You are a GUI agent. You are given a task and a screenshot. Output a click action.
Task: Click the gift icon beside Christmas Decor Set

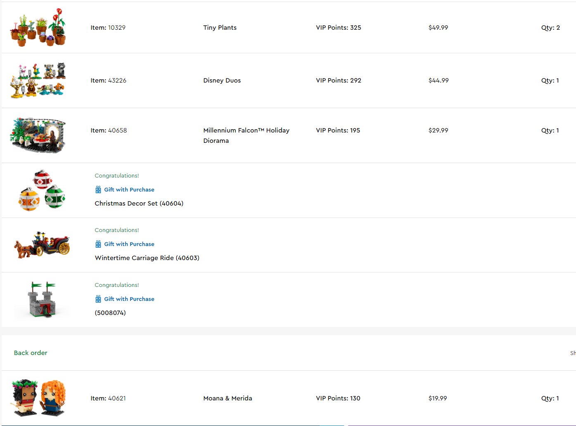(x=98, y=189)
